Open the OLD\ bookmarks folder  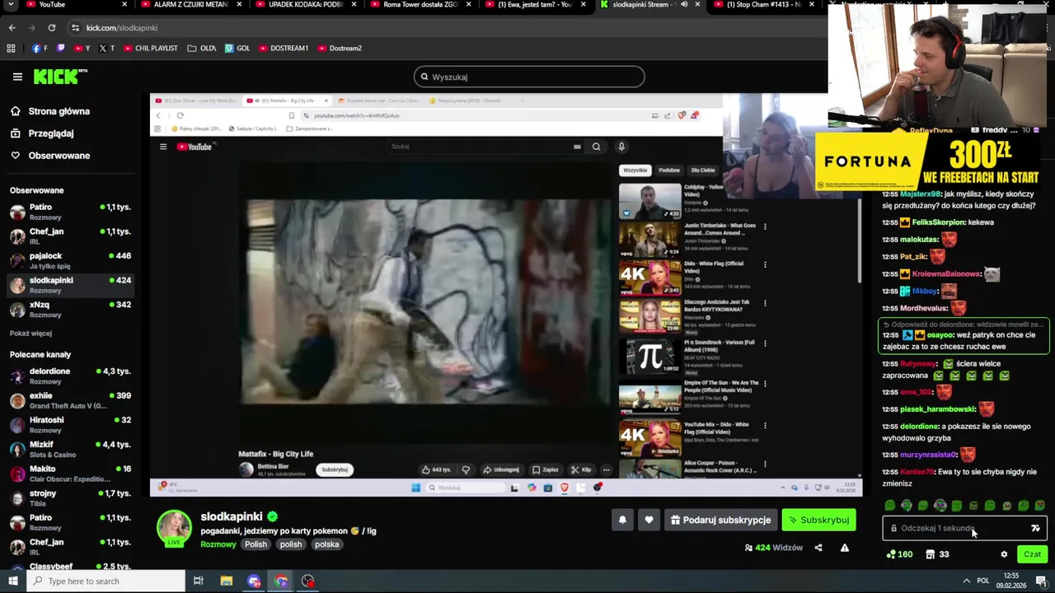point(202,48)
